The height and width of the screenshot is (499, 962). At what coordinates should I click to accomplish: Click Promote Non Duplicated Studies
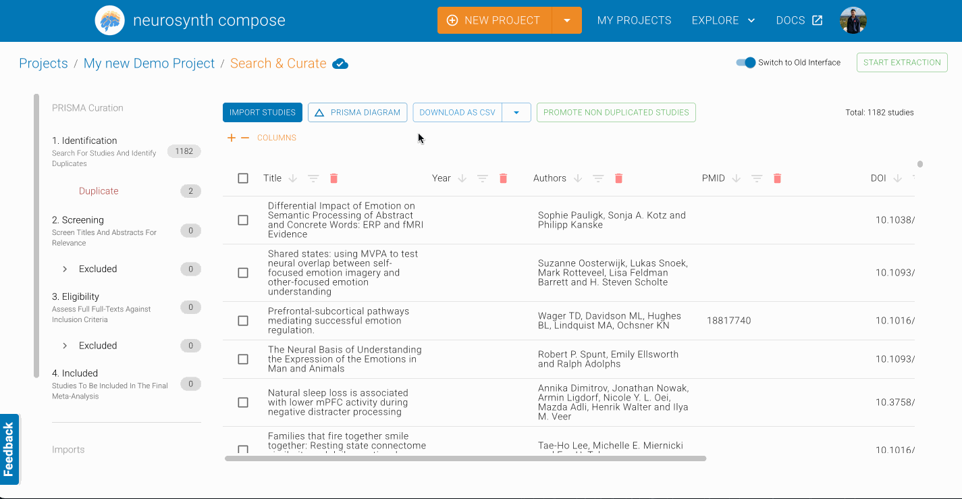[x=616, y=113]
